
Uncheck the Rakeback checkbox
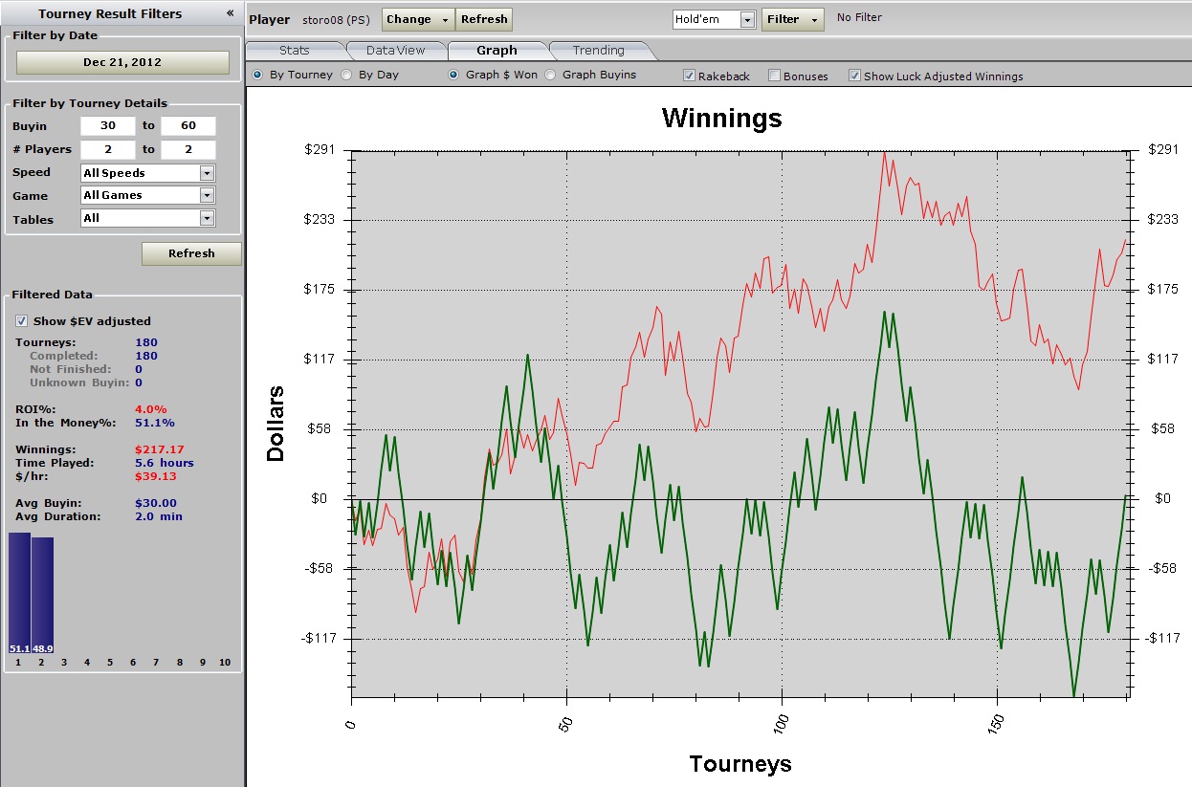point(689,76)
